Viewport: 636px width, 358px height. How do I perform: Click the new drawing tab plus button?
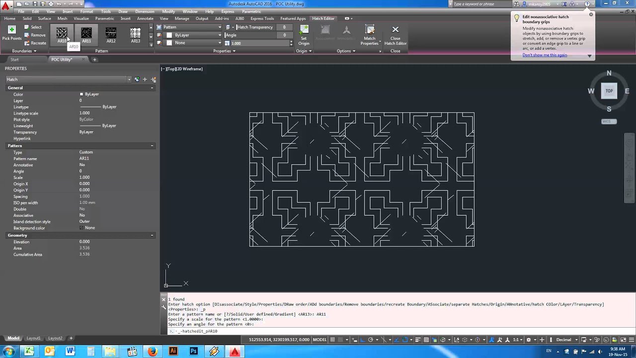click(94, 60)
